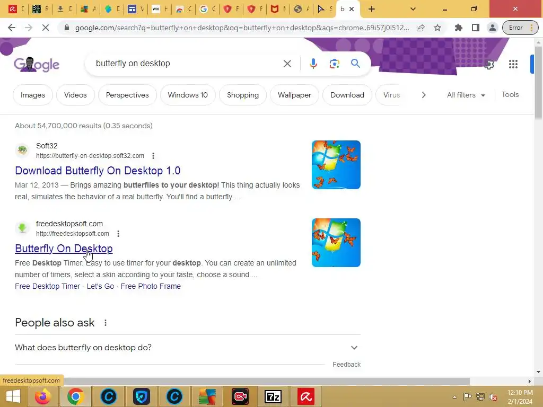Show more filter chips with the arrow
543x407 pixels.
[424, 95]
